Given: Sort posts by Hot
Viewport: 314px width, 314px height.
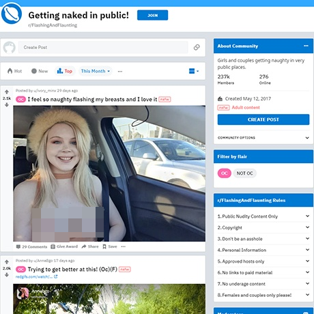Looking at the screenshot, I should click(15, 71).
